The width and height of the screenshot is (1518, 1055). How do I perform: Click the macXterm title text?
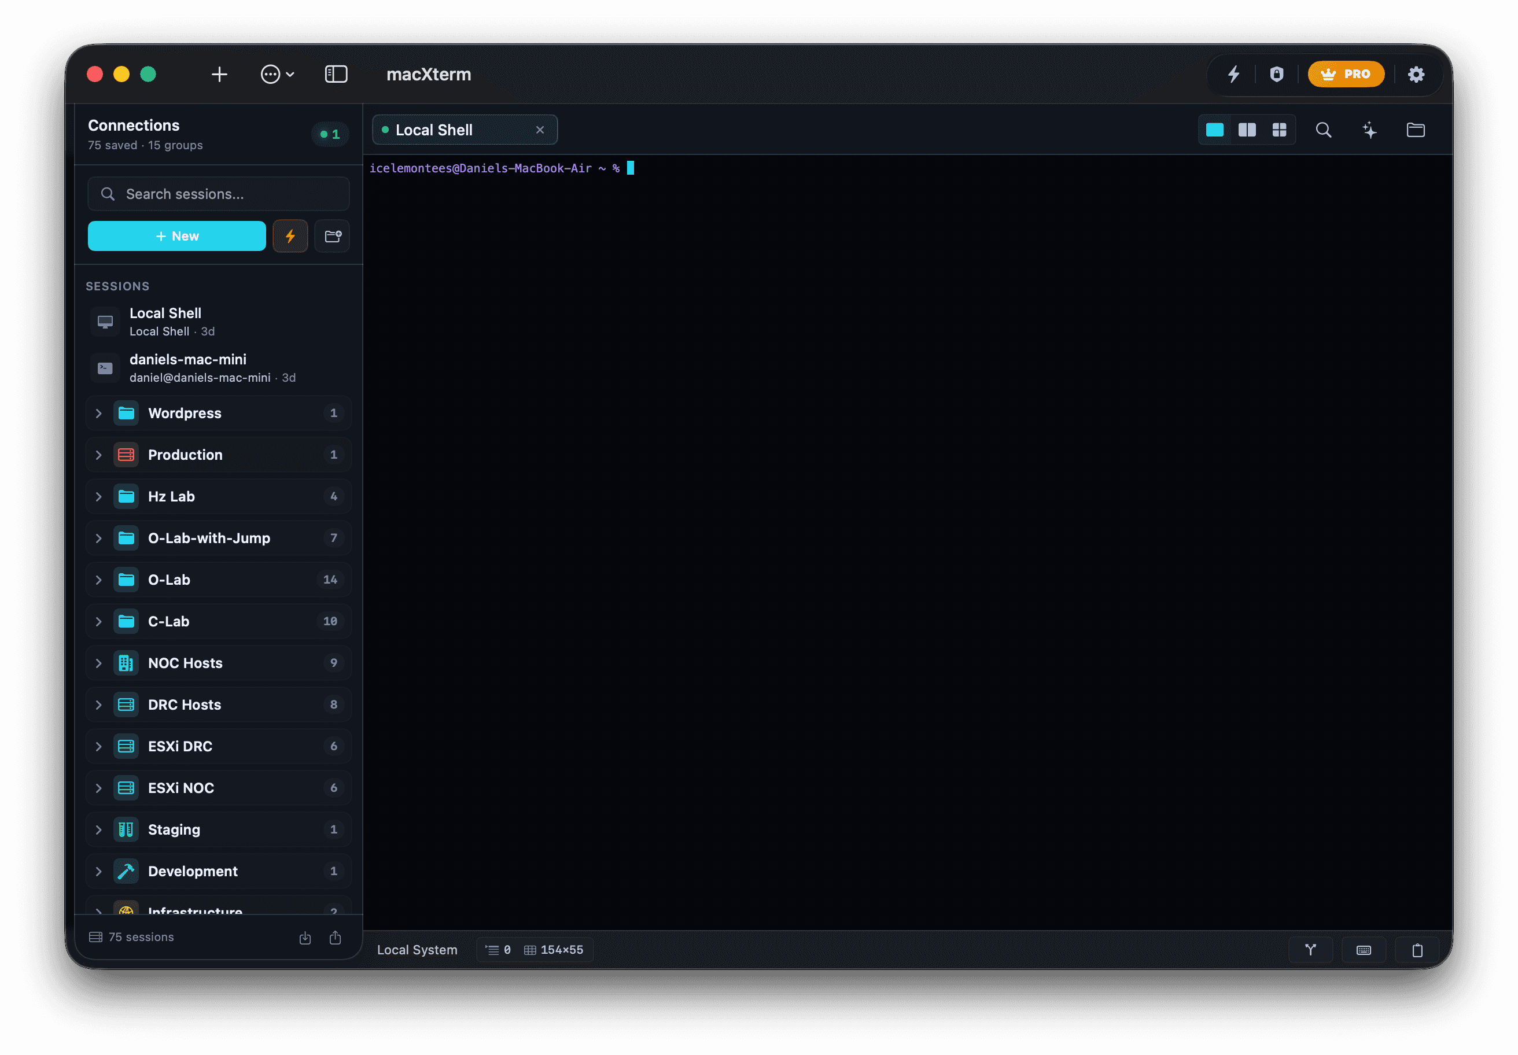click(429, 74)
